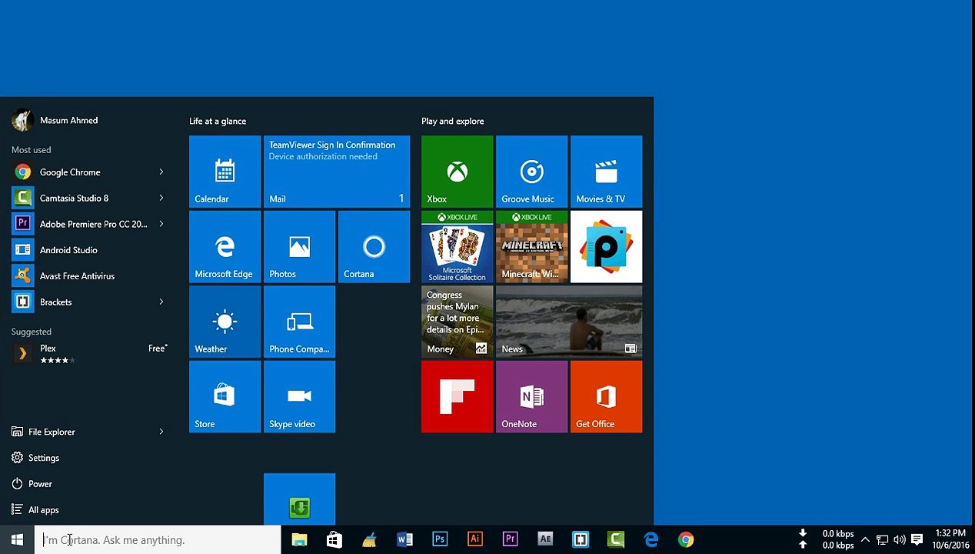Open Word from the taskbar
The height and width of the screenshot is (554, 975).
[404, 540]
